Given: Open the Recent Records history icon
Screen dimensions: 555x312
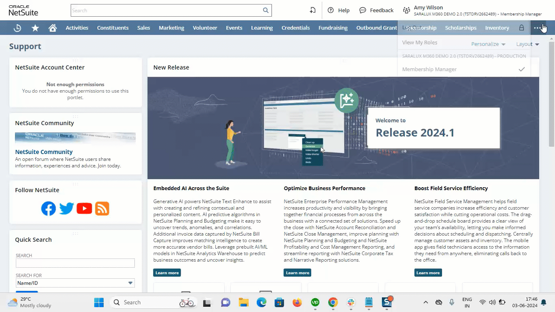Looking at the screenshot, I should tap(17, 28).
